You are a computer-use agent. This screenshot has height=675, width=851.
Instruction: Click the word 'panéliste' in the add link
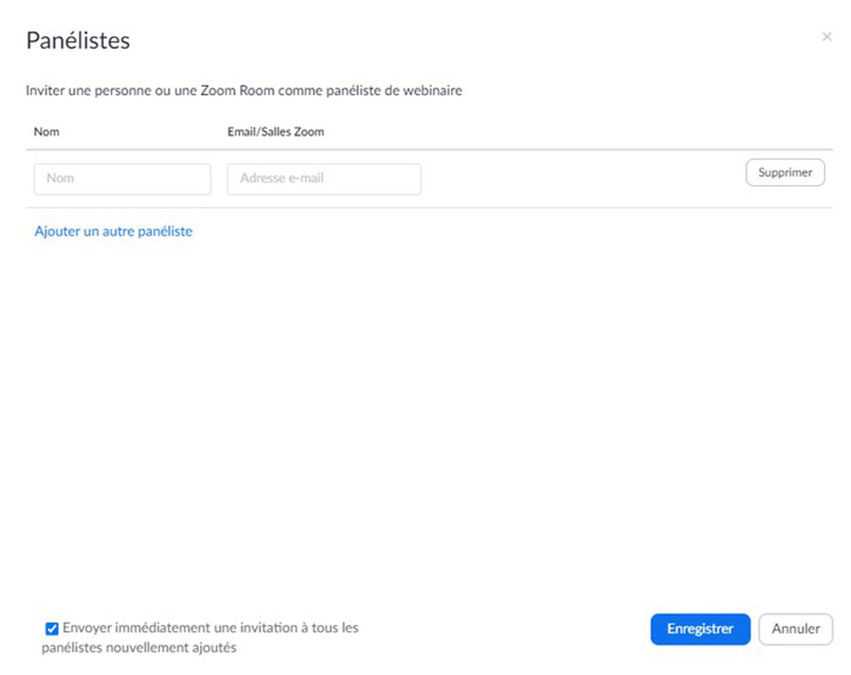click(x=165, y=231)
